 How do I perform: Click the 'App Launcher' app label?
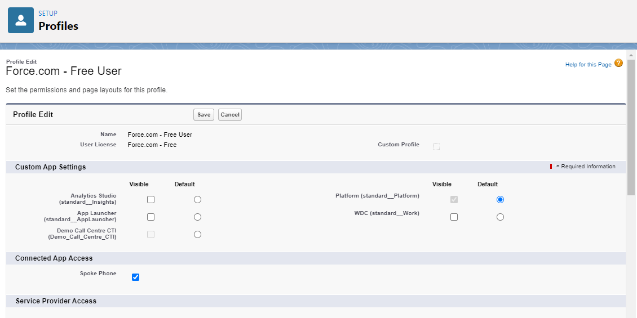[80, 216]
